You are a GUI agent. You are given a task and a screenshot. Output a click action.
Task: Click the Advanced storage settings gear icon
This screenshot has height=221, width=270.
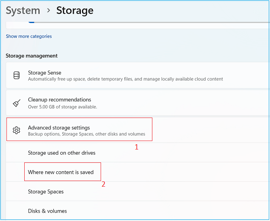[17, 130]
